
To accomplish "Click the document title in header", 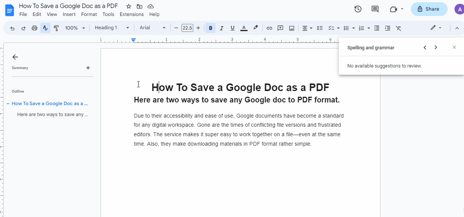I will pos(68,6).
